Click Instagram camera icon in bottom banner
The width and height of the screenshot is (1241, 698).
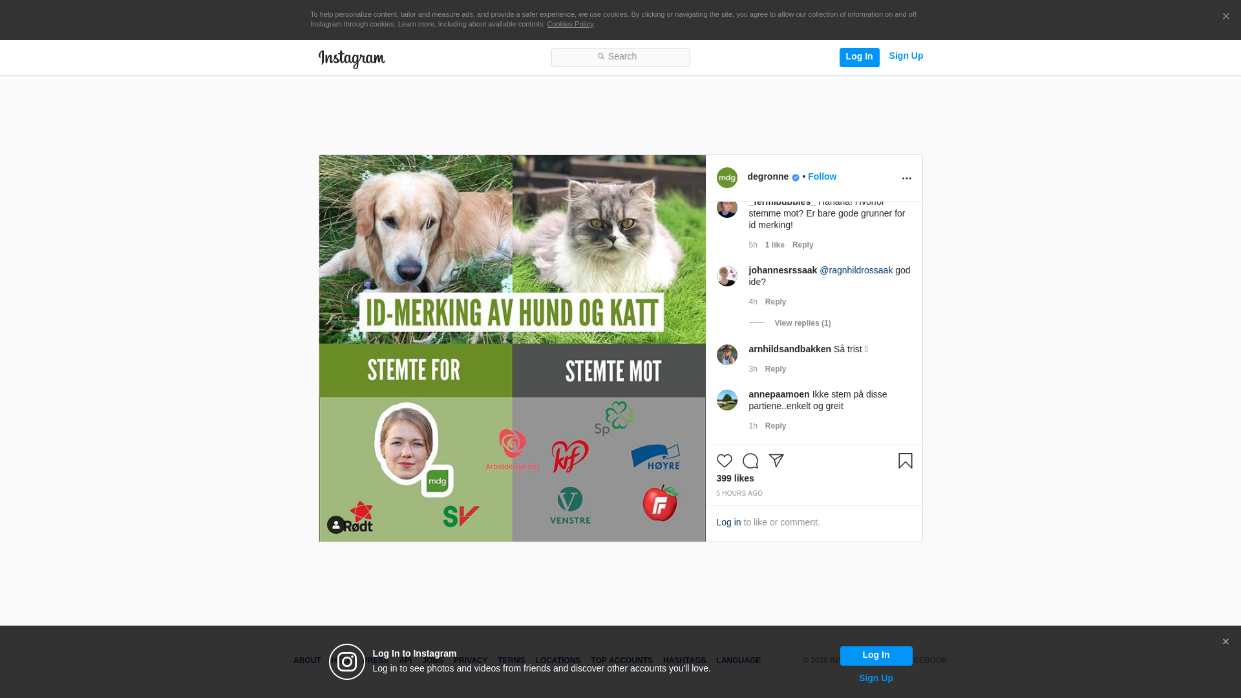click(346, 662)
